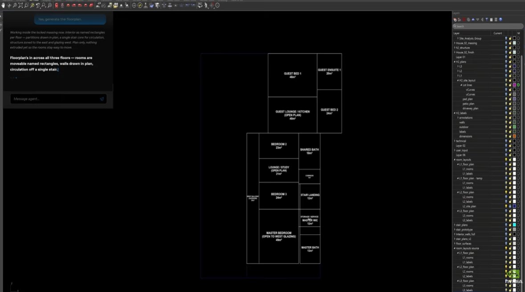Screen dimensions: 525x292
Task: Open Layers panel help icon
Action: tap(501, 20)
